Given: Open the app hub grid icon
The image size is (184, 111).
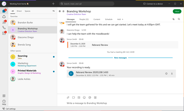Looking at the screenshot, I should click(x=4, y=96).
